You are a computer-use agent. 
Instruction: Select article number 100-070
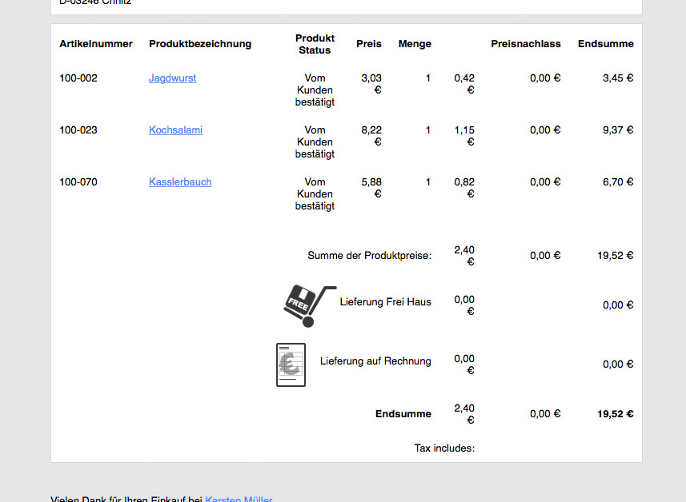tap(78, 182)
